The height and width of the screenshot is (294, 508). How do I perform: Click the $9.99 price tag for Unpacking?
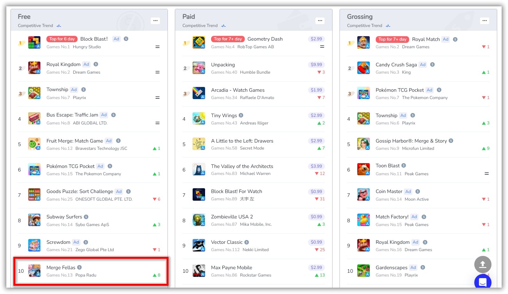pyautogui.click(x=316, y=64)
